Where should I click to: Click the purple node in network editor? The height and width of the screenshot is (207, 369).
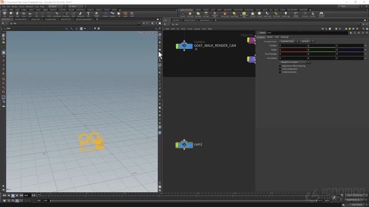coord(251,59)
